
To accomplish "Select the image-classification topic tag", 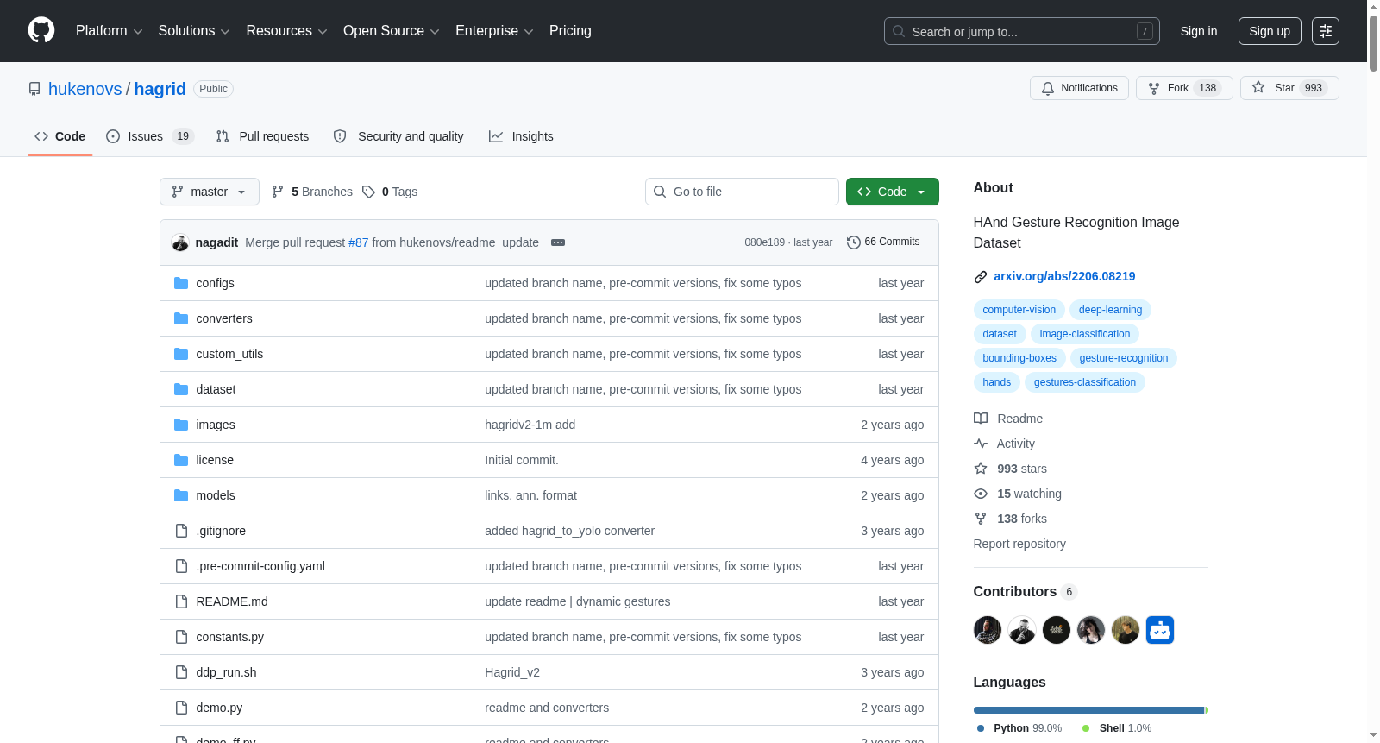I will point(1085,334).
